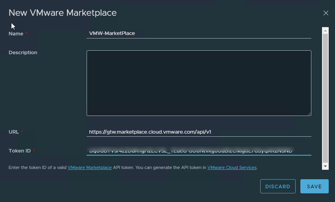Click the scrollbar up arrow
Image resolution: width=335 pixels, height=202 pixels.
tap(325, 31)
